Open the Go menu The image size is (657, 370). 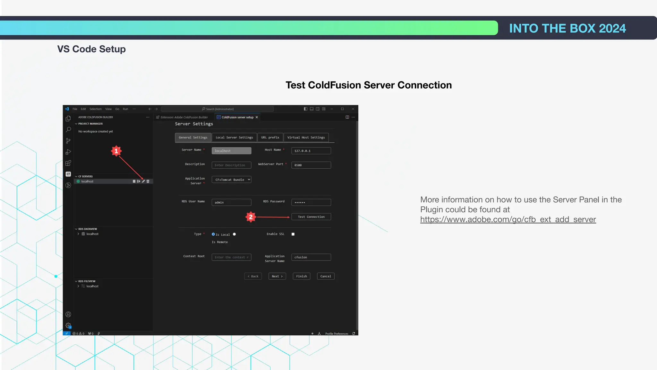click(117, 109)
